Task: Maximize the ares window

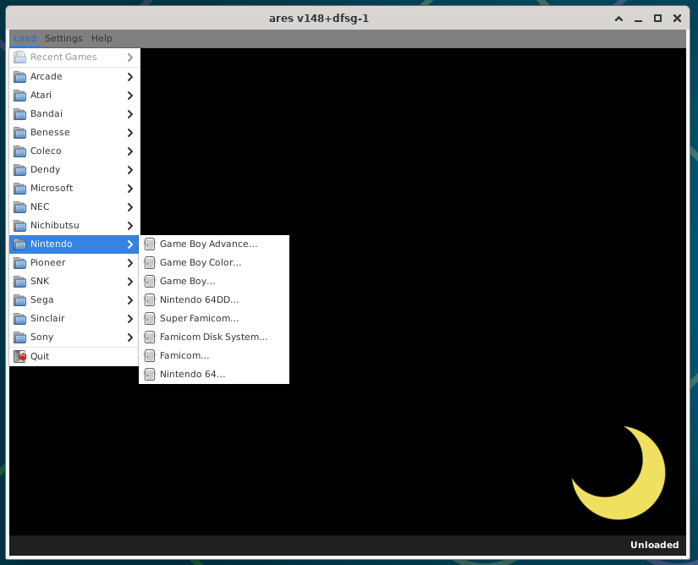Action: click(657, 19)
